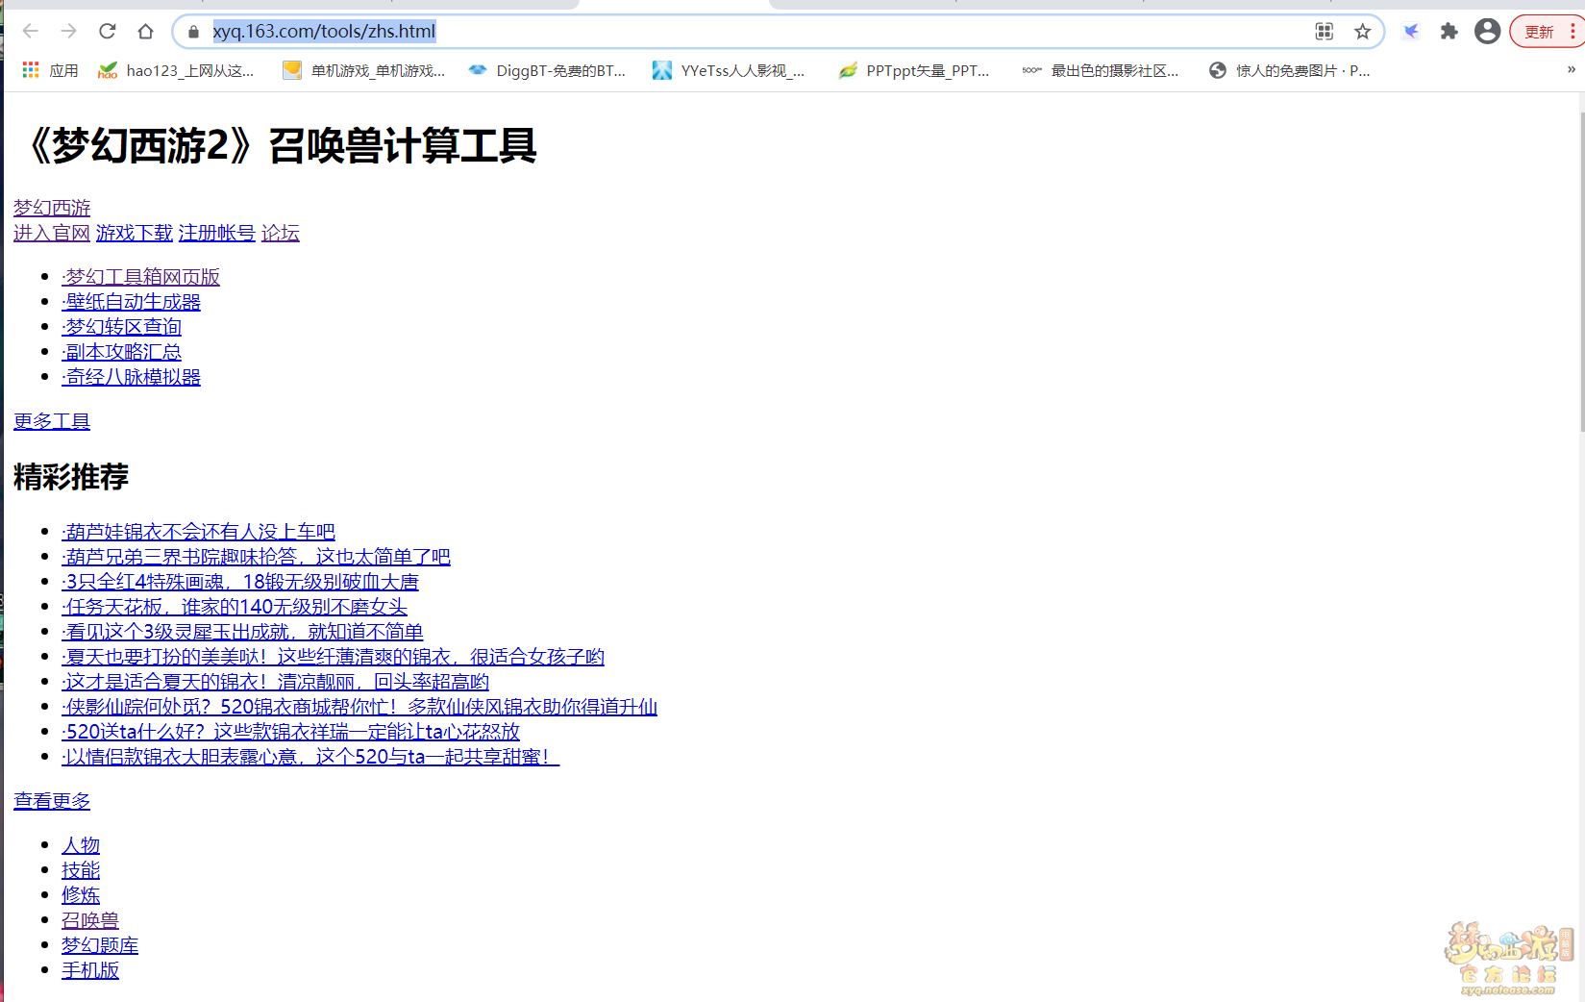Open the browser home page
Image resolution: width=1585 pixels, height=1002 pixels.
pyautogui.click(x=145, y=32)
